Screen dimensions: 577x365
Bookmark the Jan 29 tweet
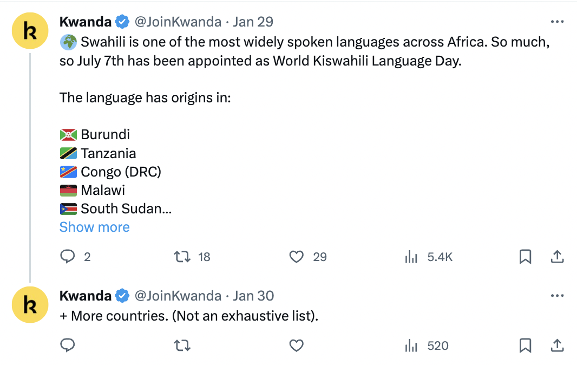tap(525, 256)
